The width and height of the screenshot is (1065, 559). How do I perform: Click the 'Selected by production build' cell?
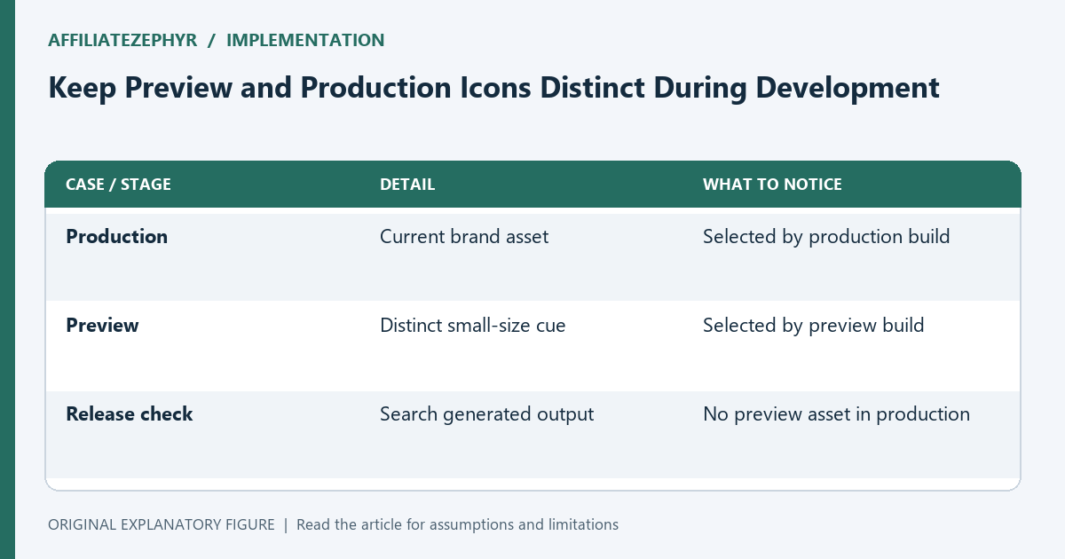(826, 237)
